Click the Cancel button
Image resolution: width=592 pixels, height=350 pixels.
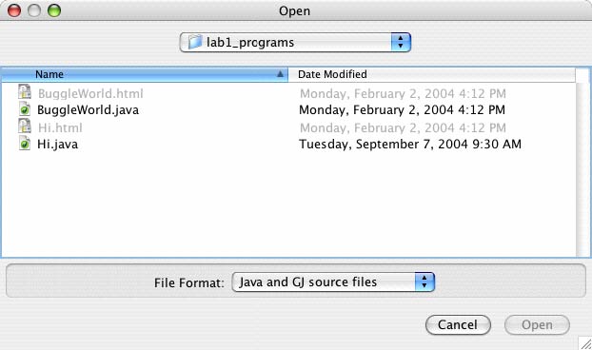pos(458,324)
